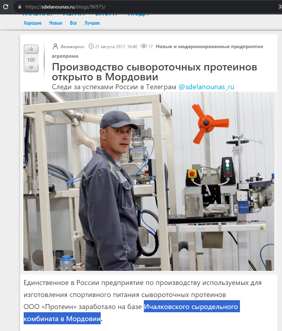Focus the browser address bar URL

pyautogui.click(x=65, y=7)
